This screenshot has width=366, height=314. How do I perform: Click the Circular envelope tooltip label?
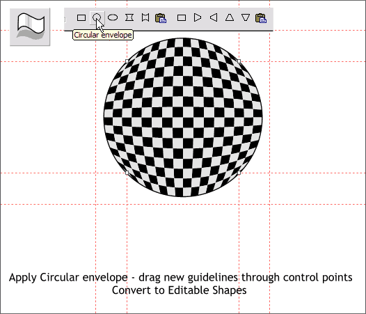[x=103, y=35]
